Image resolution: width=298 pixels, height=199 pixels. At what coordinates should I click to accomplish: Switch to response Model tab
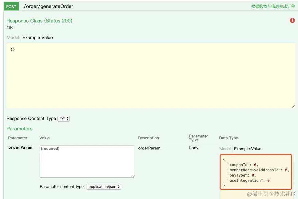pyautogui.click(x=13, y=38)
